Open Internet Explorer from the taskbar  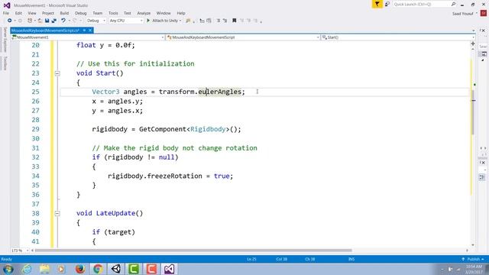coord(27,269)
